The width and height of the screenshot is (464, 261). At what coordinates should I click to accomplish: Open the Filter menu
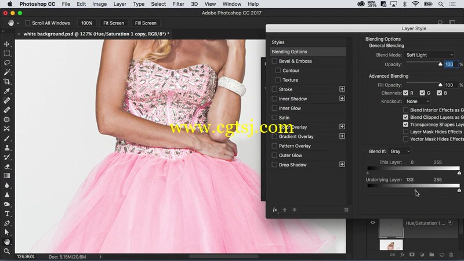coord(178,4)
